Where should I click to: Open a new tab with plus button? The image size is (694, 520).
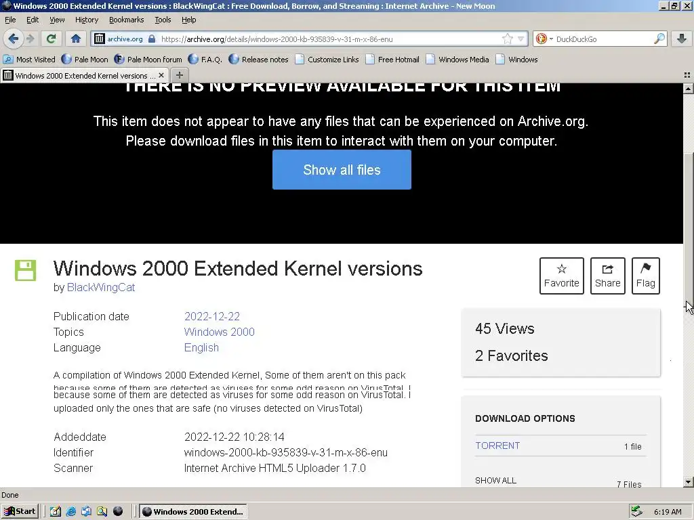(x=179, y=75)
